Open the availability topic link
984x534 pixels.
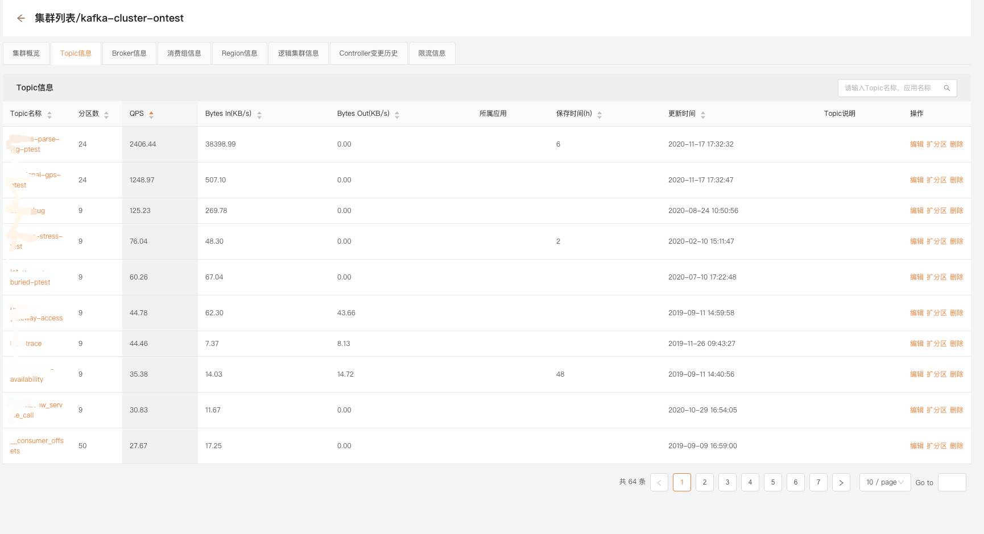click(x=32, y=374)
